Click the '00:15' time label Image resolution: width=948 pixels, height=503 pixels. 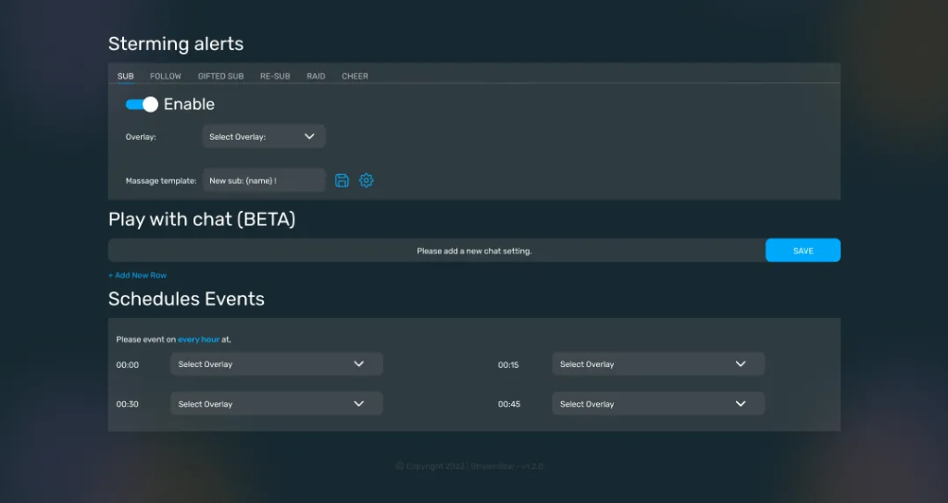tap(508, 364)
